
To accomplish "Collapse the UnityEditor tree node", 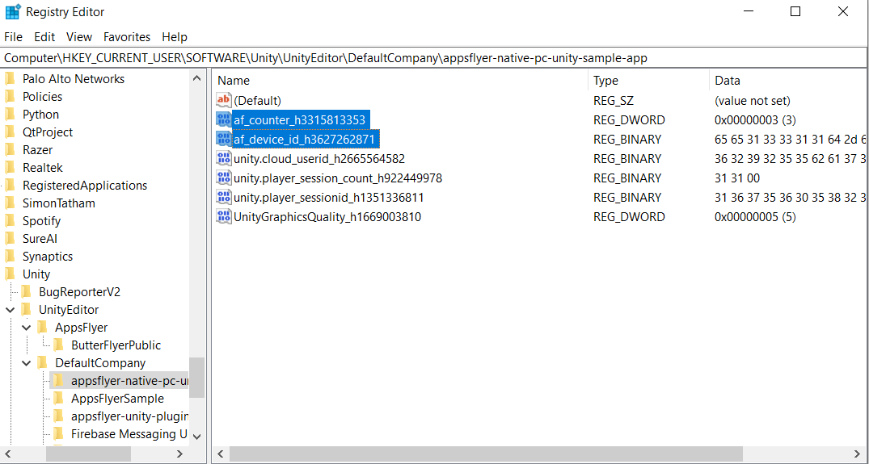I will (10, 310).
